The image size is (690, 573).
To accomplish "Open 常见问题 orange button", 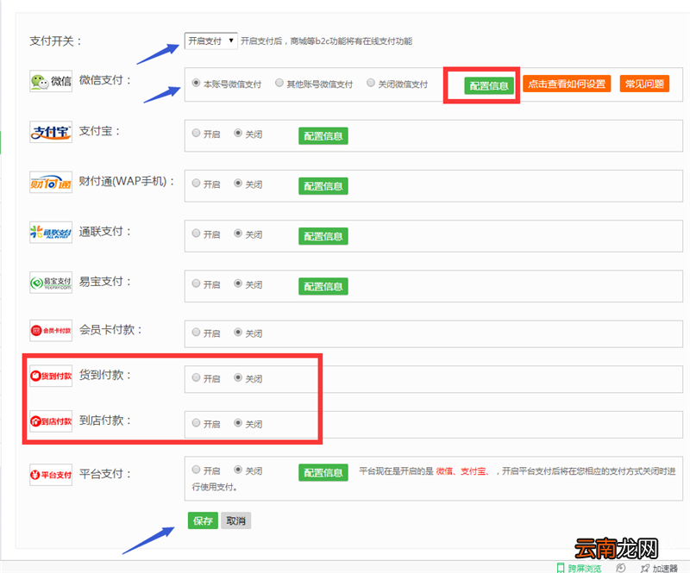I will [644, 84].
